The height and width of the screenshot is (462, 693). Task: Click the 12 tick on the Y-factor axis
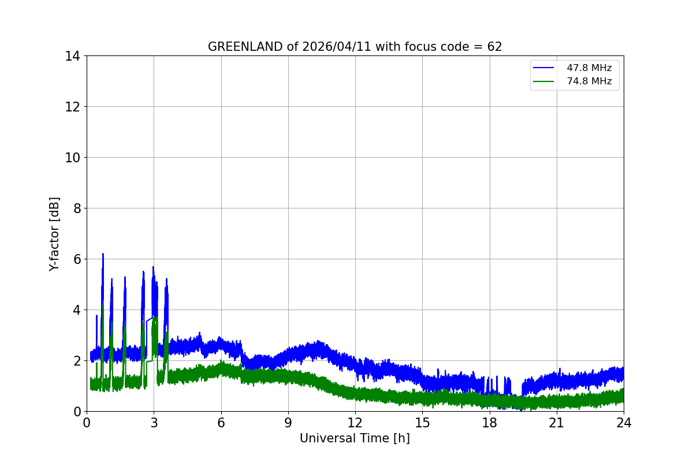[72, 107]
